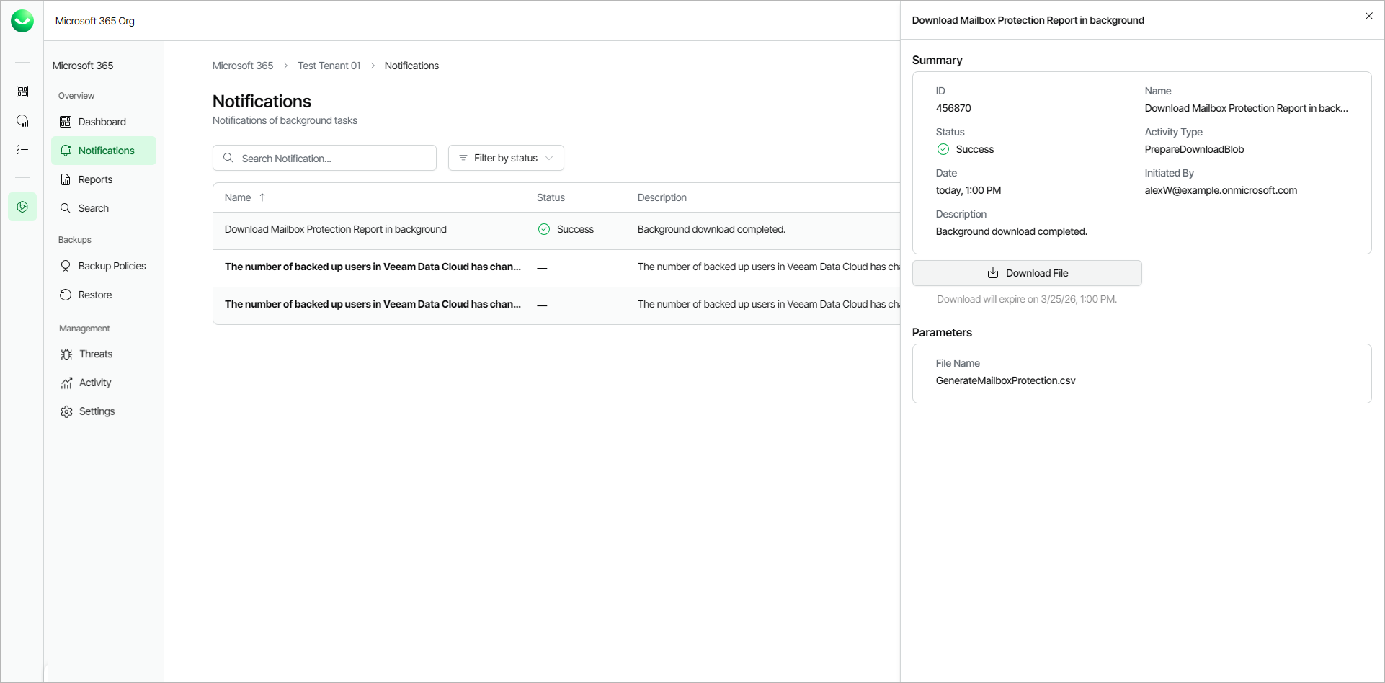Click the task list icon in left rail
1385x683 pixels.
coord(22,149)
